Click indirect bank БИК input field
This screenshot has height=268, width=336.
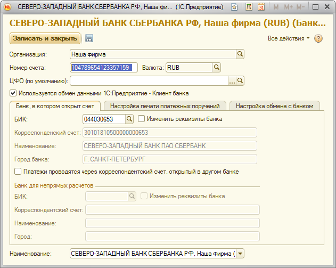point(107,196)
